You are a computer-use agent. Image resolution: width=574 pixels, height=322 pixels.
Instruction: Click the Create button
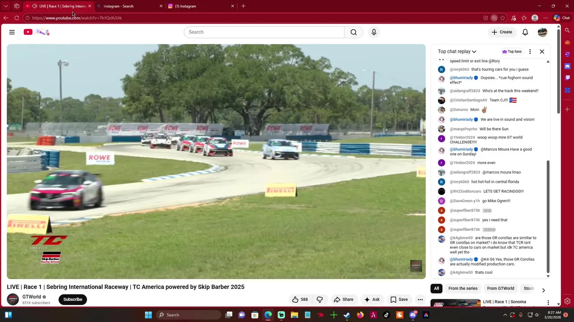point(501,32)
